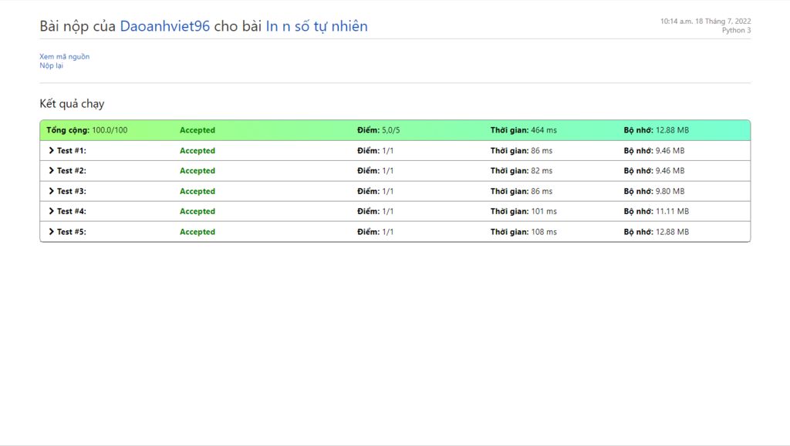790x446 pixels.
Task: Click the "Tổng cộng: 100.0/100" total score
Action: pyautogui.click(x=87, y=130)
